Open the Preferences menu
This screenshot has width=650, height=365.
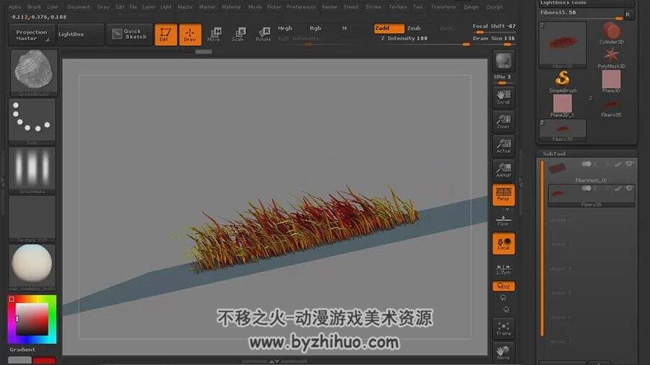pyautogui.click(x=301, y=7)
